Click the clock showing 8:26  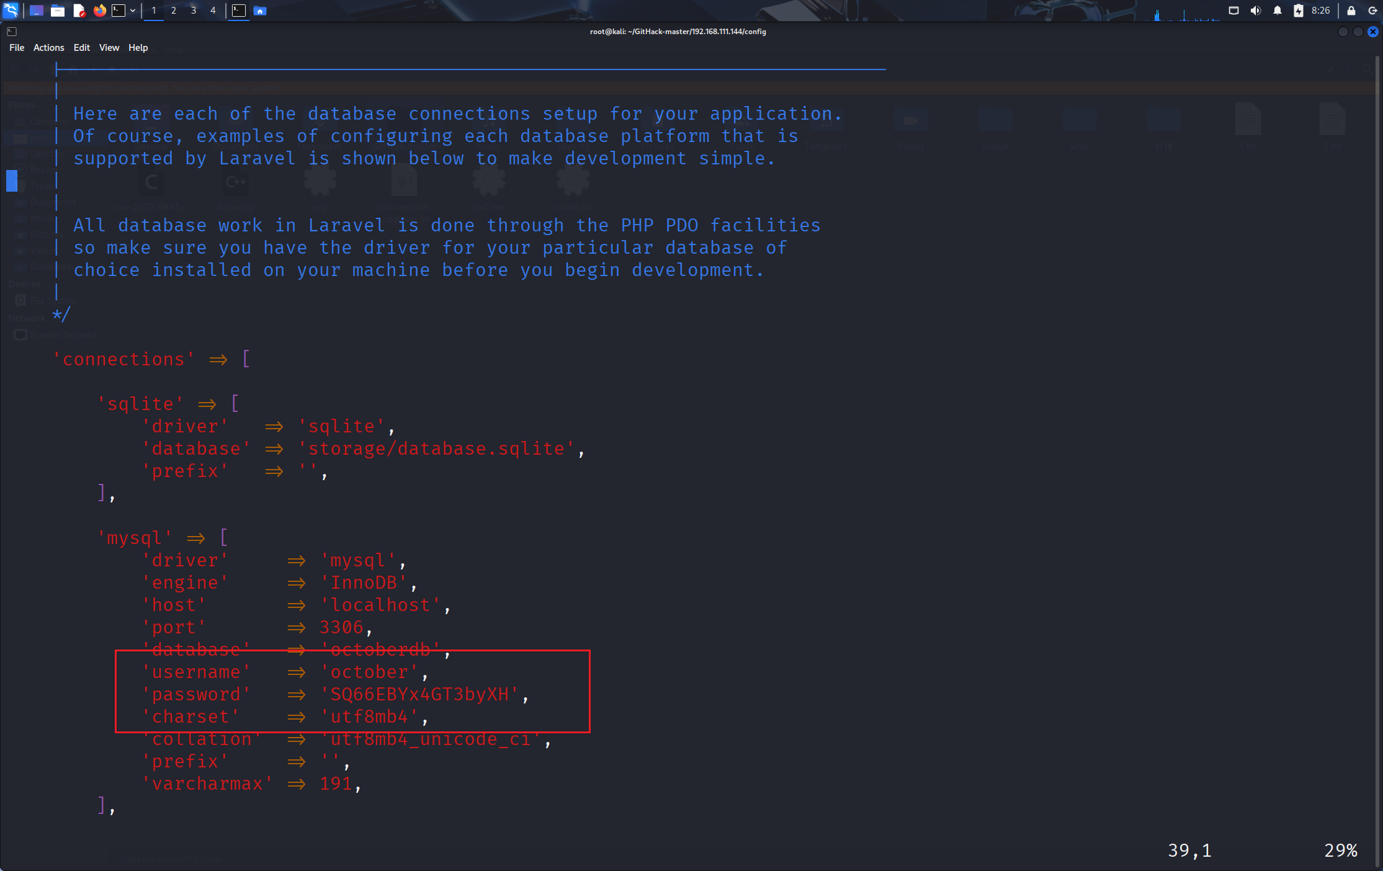pos(1320,11)
